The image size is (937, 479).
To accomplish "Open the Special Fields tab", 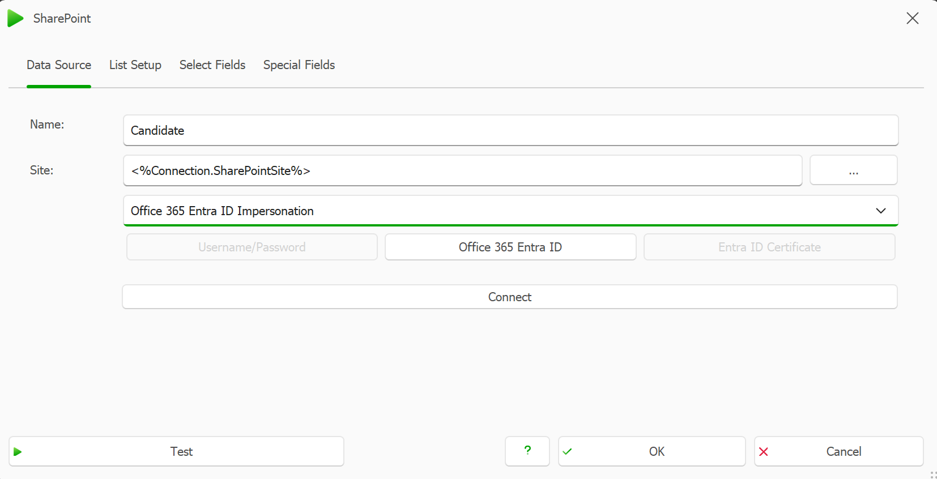I will 299,65.
